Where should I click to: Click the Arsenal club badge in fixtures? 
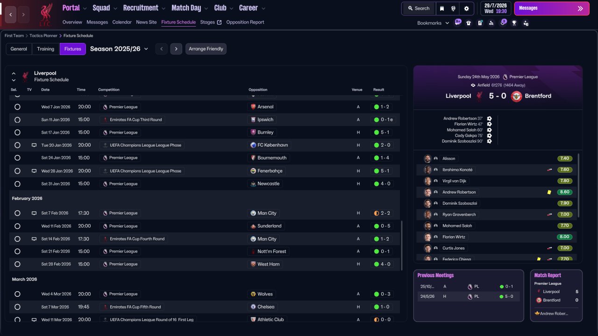pos(253,107)
